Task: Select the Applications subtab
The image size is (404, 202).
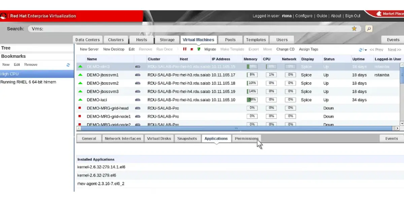Action: click(x=216, y=138)
